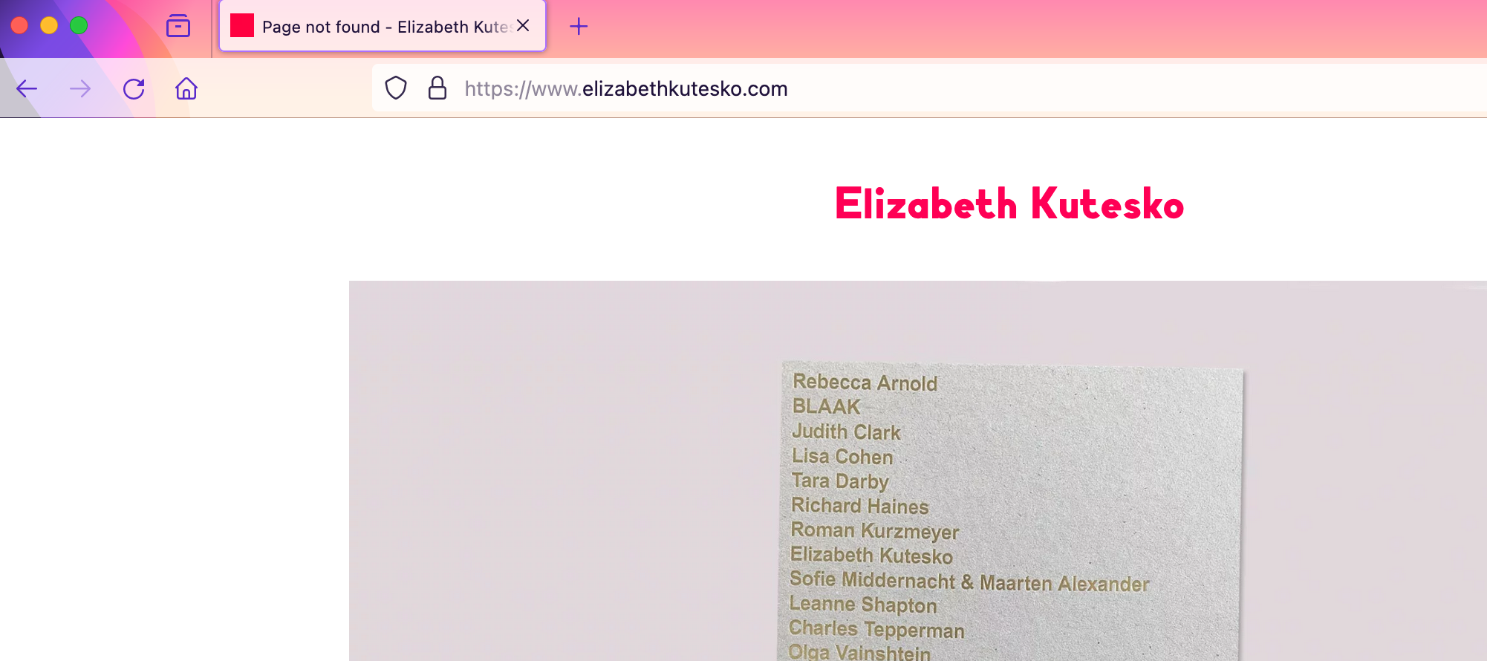Go to the browser home page

tap(186, 89)
